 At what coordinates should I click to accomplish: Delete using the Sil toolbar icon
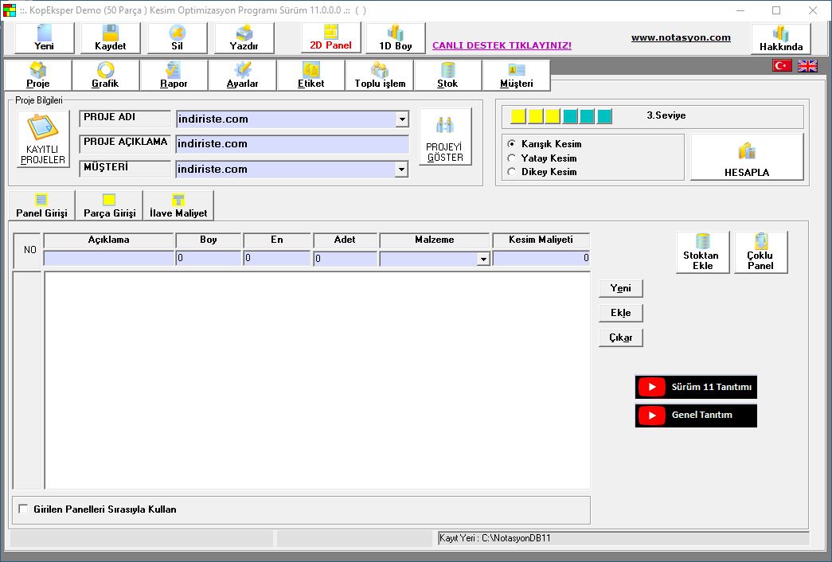point(178,37)
